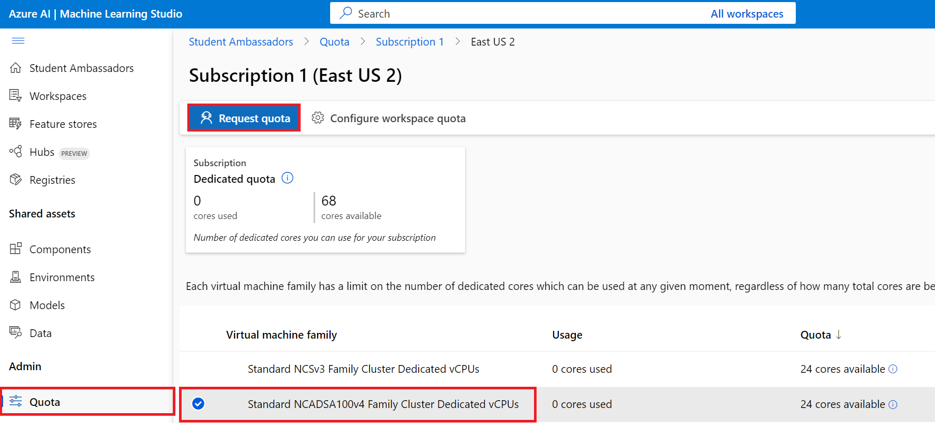935x423 pixels.
Task: Go to Student Ambassadors breadcrumb link
Action: coord(241,42)
